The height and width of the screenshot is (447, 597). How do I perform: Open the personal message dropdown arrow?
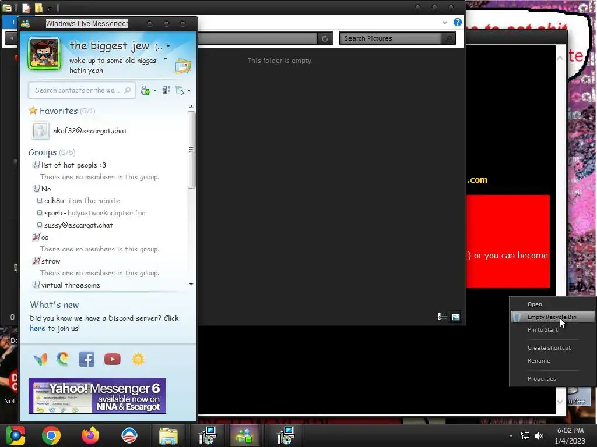pos(166,59)
